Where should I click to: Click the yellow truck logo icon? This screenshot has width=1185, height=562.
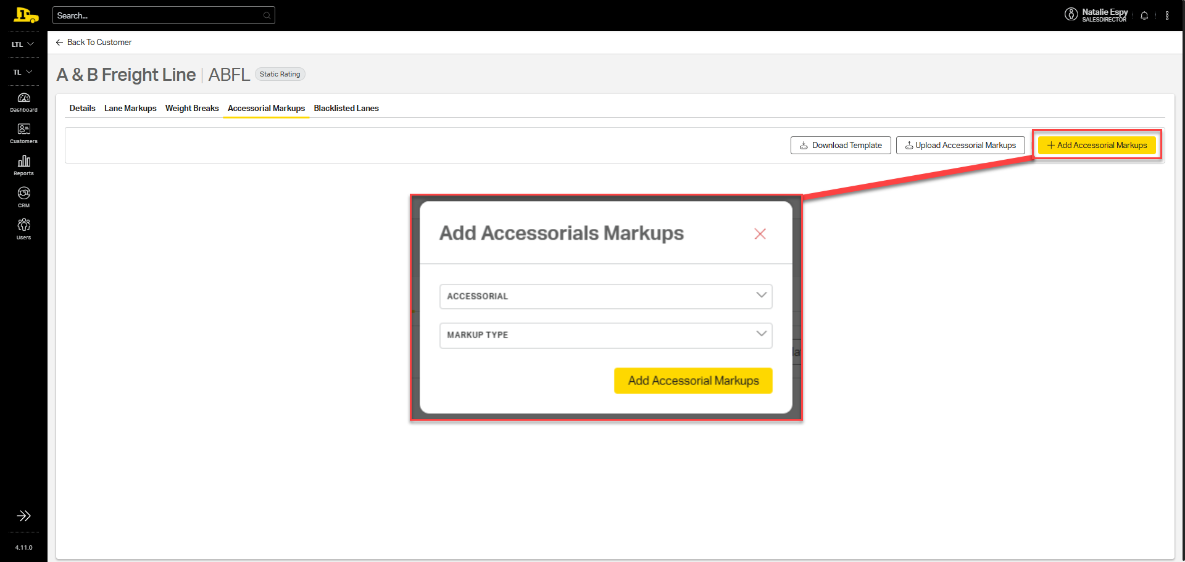[26, 15]
